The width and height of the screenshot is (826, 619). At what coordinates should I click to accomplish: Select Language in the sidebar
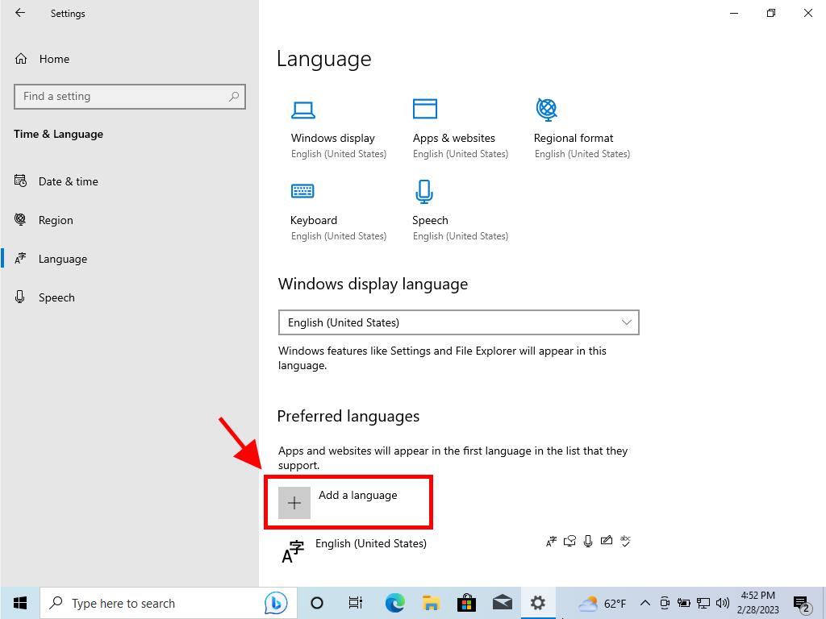(62, 259)
